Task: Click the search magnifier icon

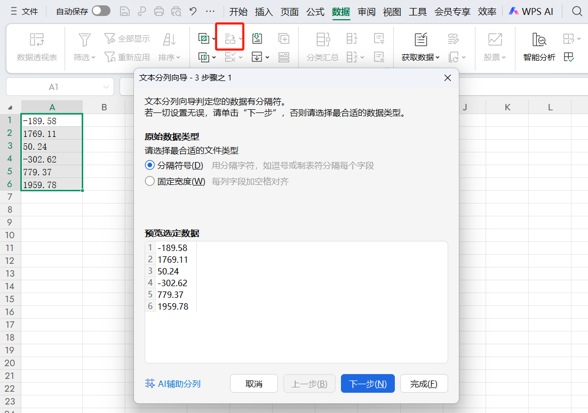Action: 576,11
